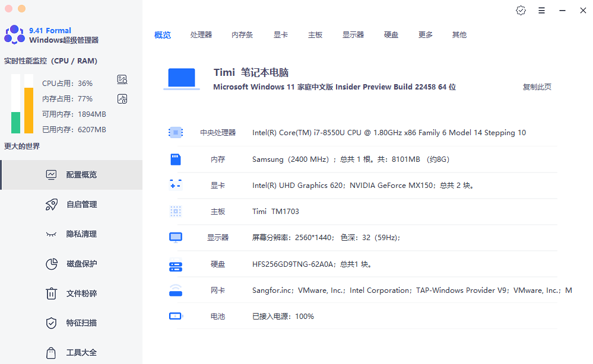
Task: Open 隐私清理 in the sidebar
Action: 71,234
